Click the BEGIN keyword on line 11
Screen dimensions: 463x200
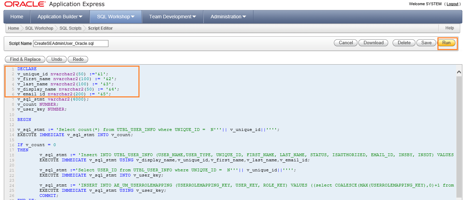coord(24,120)
